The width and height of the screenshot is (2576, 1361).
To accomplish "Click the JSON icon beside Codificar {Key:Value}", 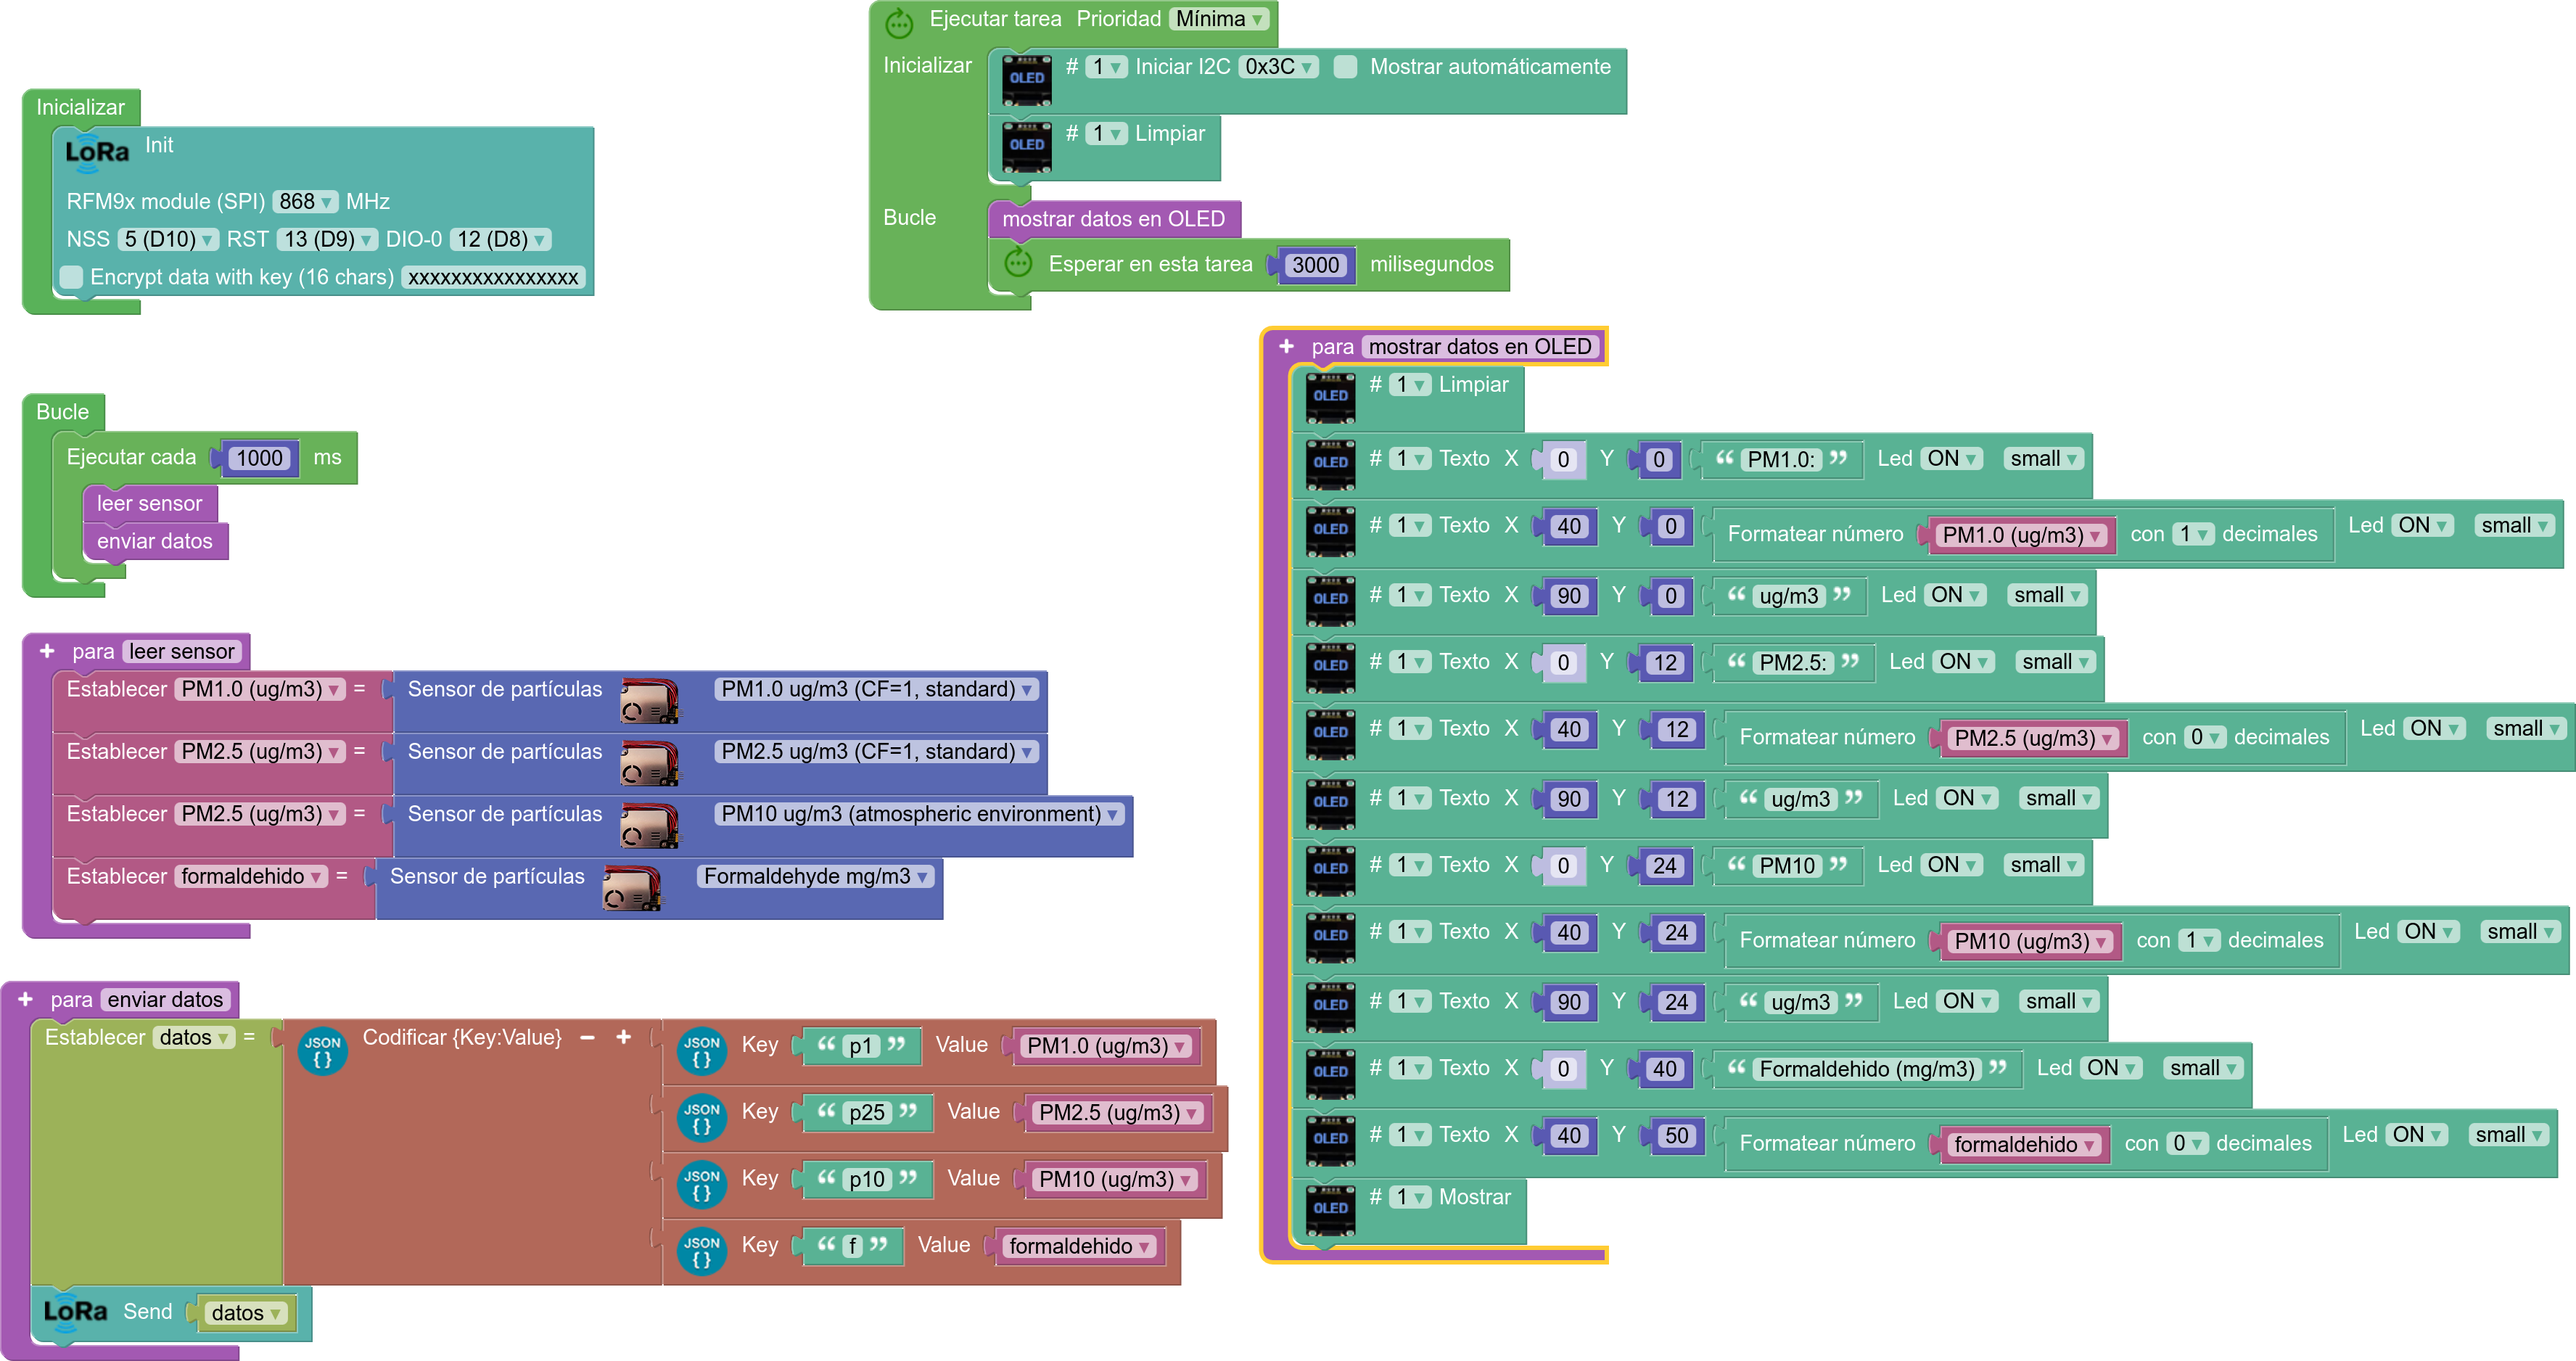I will (323, 1051).
